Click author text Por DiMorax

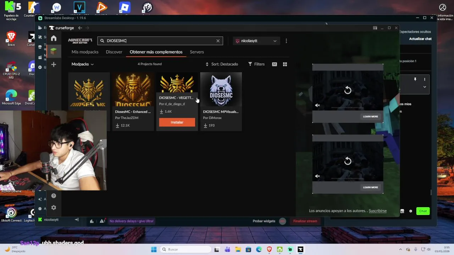coord(212,118)
